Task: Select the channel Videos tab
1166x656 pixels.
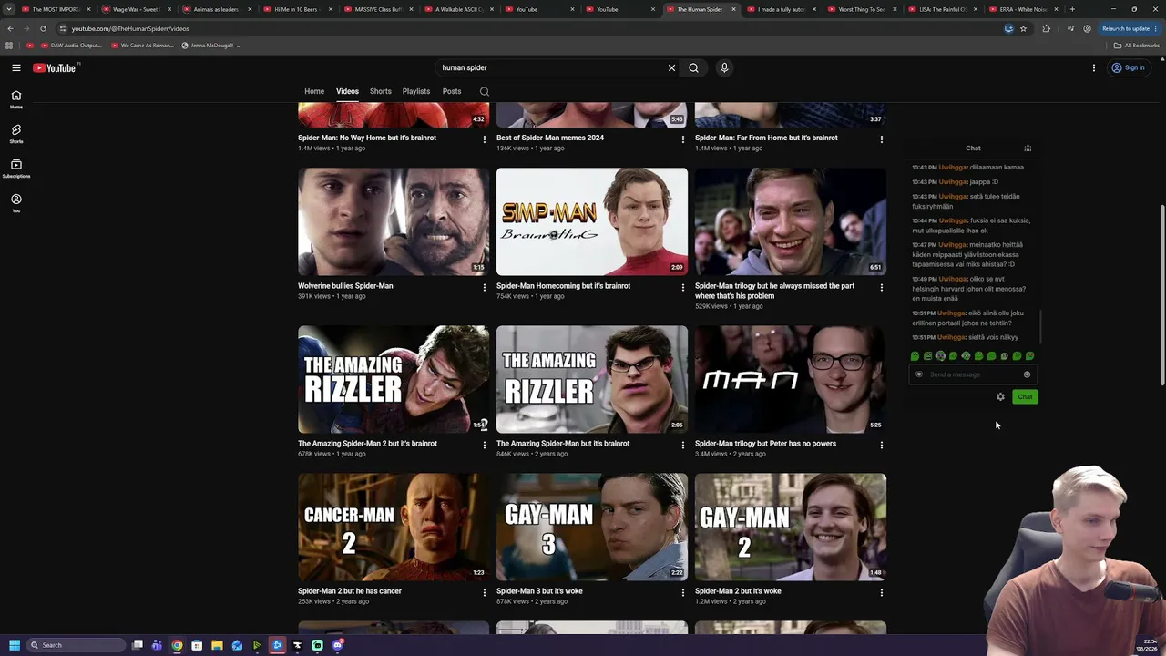Action: click(x=347, y=91)
